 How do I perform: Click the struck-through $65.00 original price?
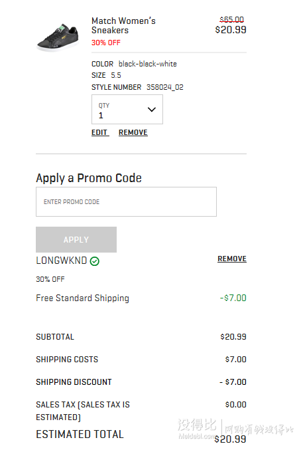[x=231, y=19]
